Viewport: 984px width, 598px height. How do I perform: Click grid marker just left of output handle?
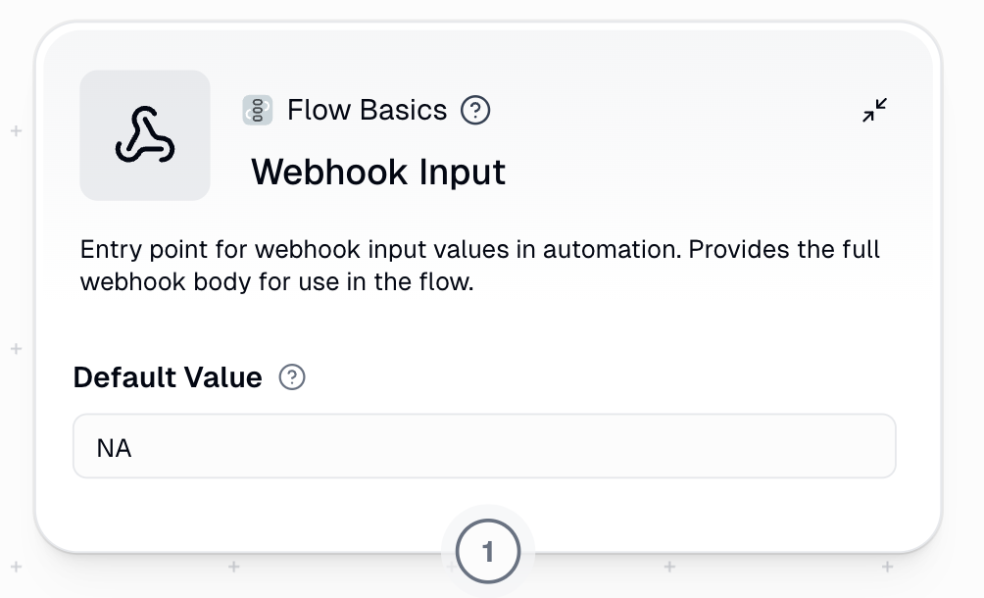234,566
